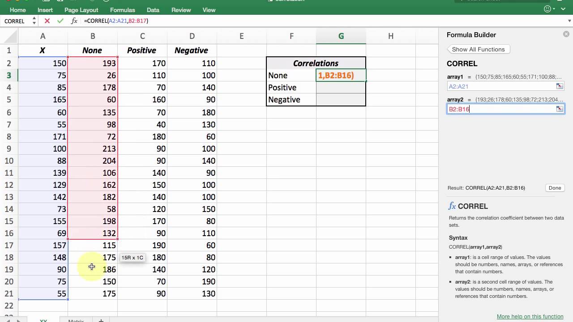The height and width of the screenshot is (322, 573).
Task: Open Insert Function using the fx icon
Action: tap(74, 21)
